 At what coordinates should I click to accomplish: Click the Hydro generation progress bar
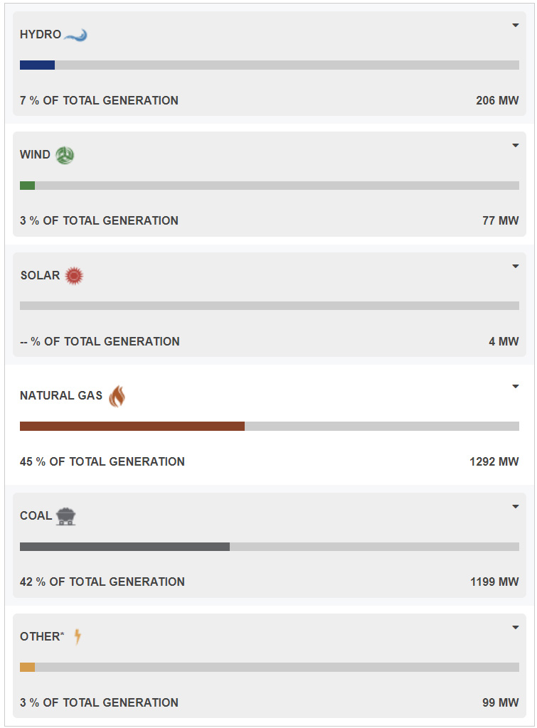coord(269,65)
